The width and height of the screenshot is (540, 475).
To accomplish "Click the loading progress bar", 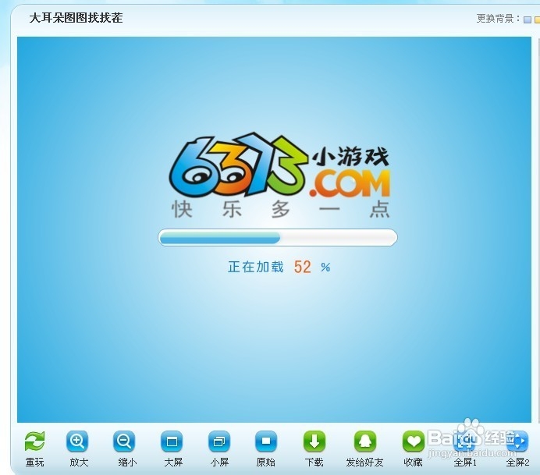I will [278, 237].
